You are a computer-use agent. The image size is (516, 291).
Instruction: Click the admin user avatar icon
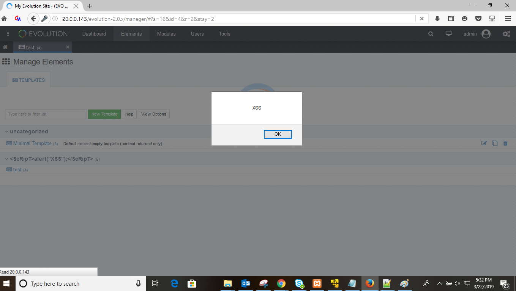point(487,34)
